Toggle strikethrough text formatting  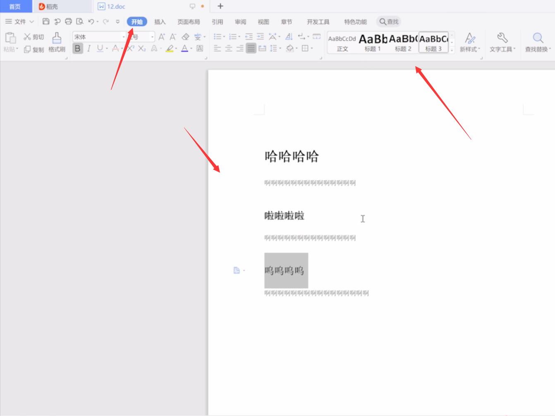click(115, 48)
